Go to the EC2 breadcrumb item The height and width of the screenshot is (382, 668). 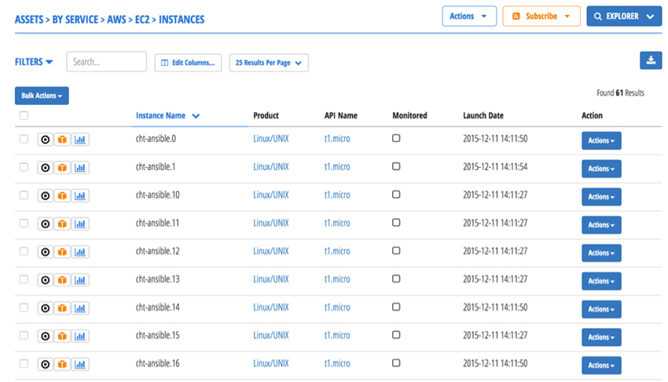click(142, 19)
